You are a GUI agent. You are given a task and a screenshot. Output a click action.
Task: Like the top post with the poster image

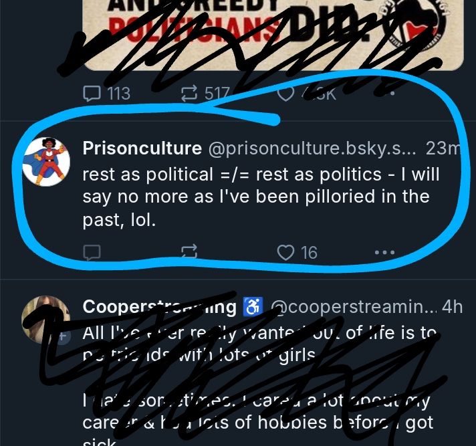307,94
